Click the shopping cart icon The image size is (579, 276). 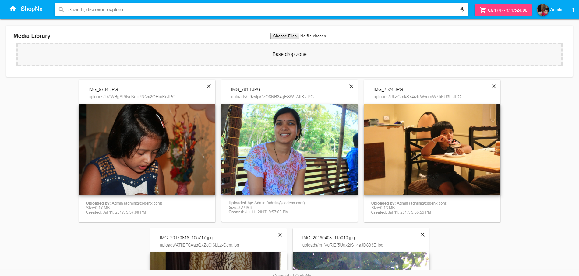click(483, 10)
